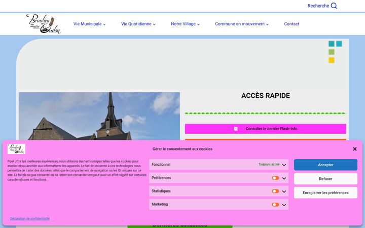This screenshot has height=228, width=365.
Task: Click the Refuser cookies button
Action: coord(325,179)
